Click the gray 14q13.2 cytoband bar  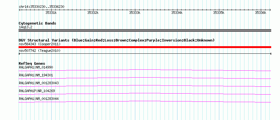(x=145, y=30)
